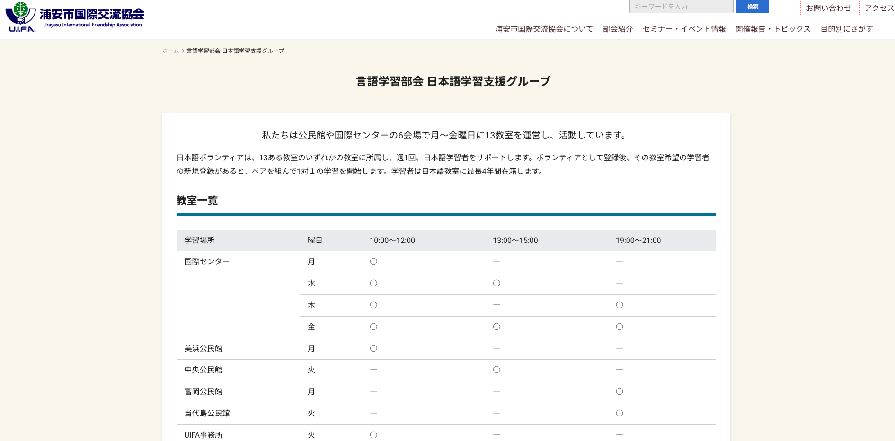Open the お問い合わせ contact link
The height and width of the screenshot is (441, 895).
pos(828,8)
